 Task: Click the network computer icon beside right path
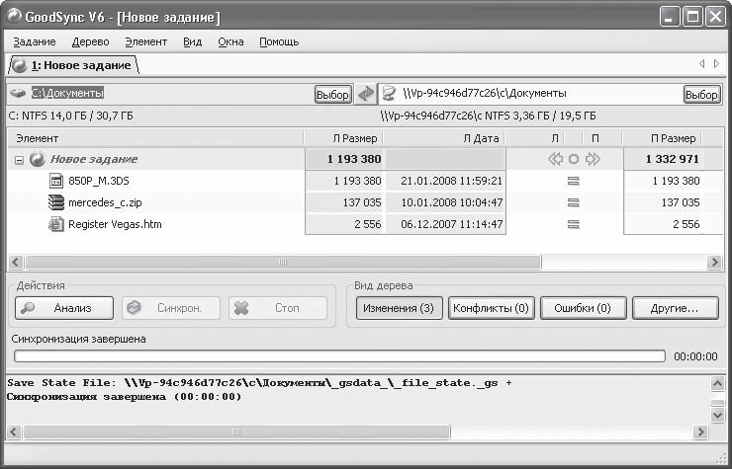[x=389, y=94]
